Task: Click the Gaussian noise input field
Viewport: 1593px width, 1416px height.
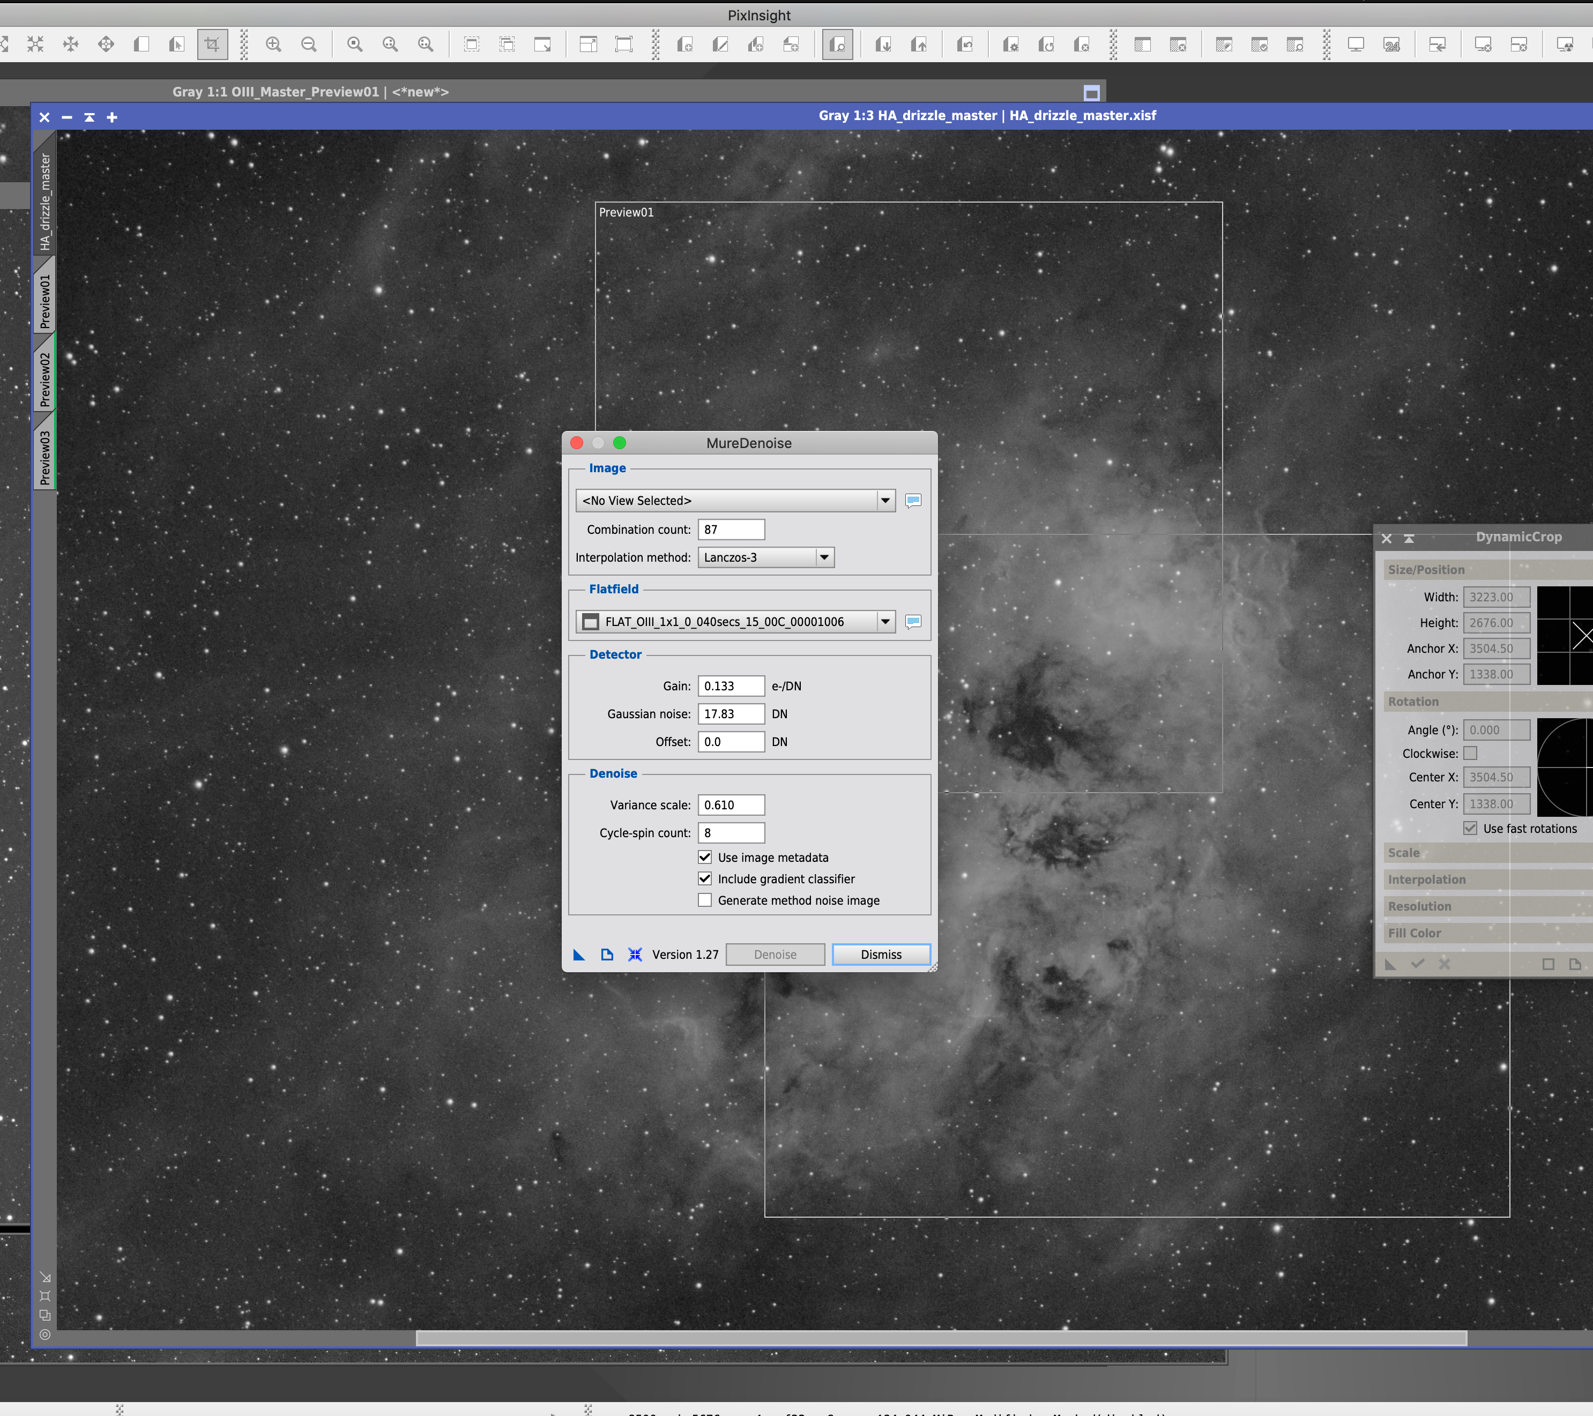Action: click(731, 714)
